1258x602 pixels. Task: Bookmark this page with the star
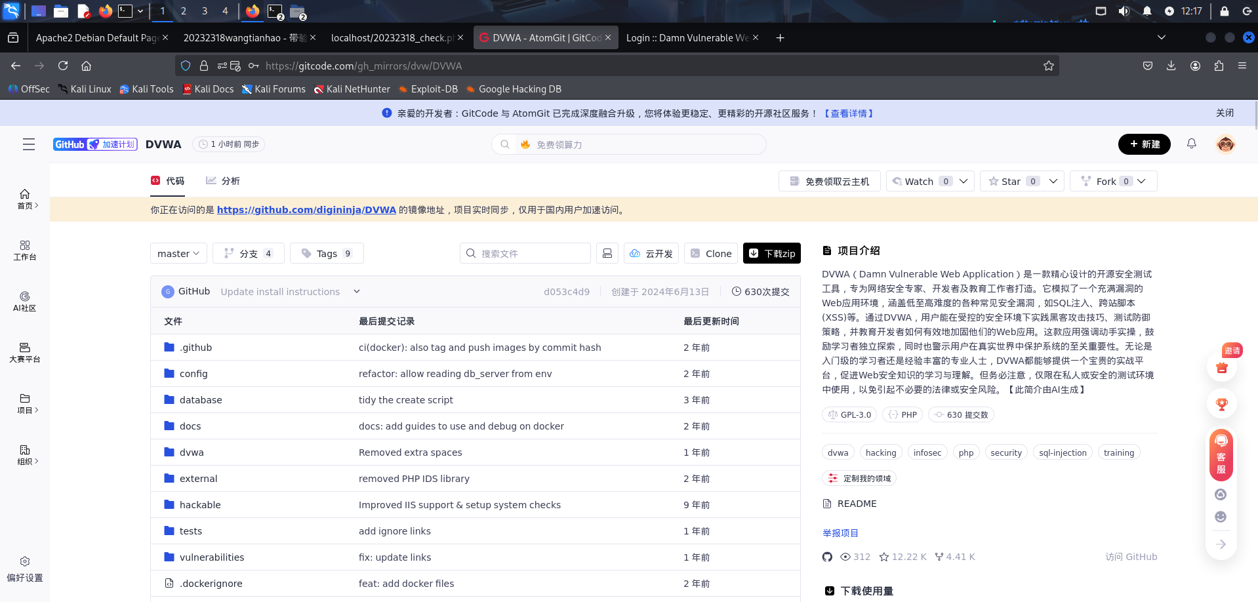click(x=1049, y=66)
